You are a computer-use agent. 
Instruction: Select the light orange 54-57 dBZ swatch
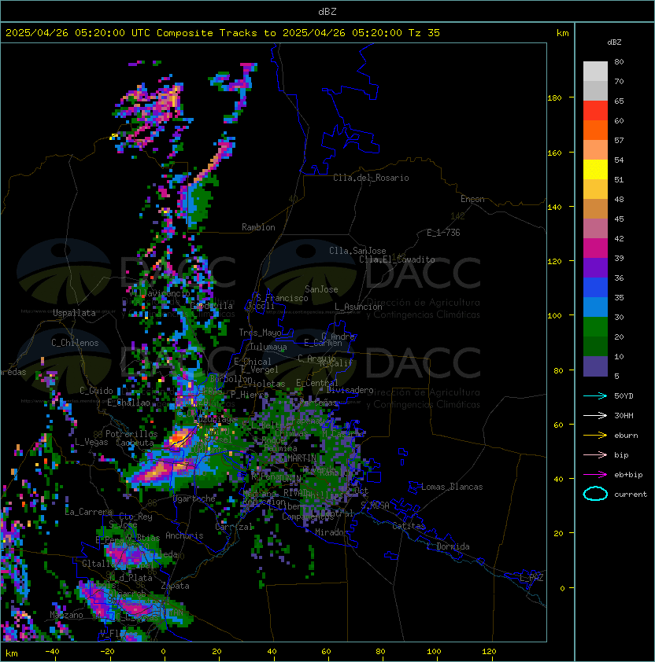[x=595, y=150]
